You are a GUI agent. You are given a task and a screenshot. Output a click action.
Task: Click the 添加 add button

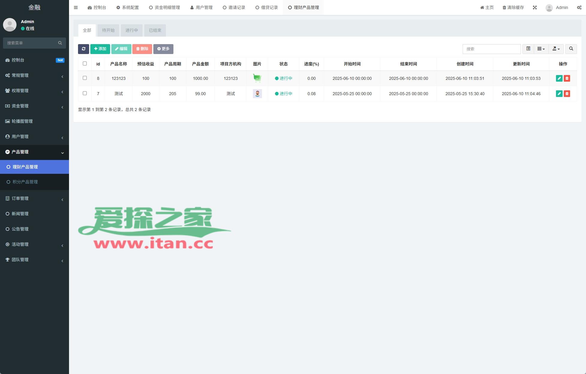coord(100,49)
